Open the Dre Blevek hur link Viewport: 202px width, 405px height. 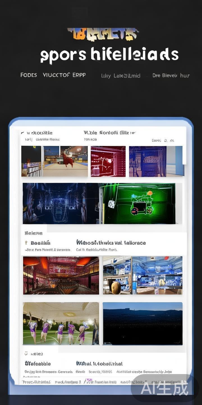171,76
